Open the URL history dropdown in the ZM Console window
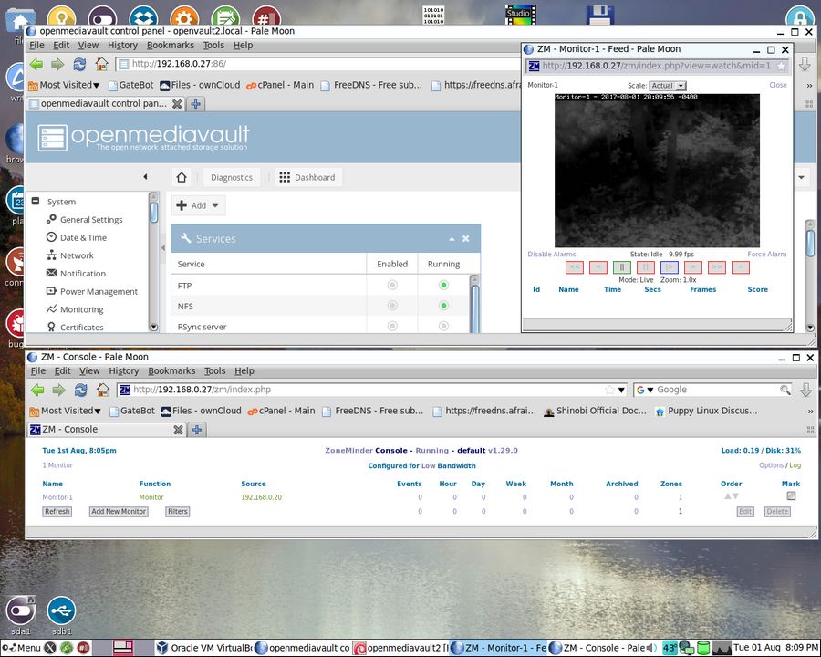 point(621,390)
